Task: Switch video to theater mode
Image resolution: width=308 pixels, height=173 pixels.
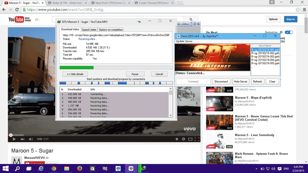Action: 190,139
